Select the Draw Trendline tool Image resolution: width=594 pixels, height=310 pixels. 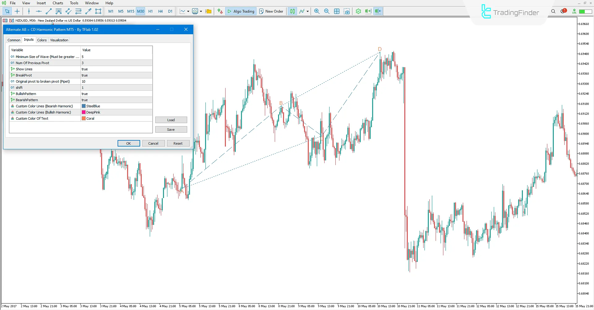(48, 11)
